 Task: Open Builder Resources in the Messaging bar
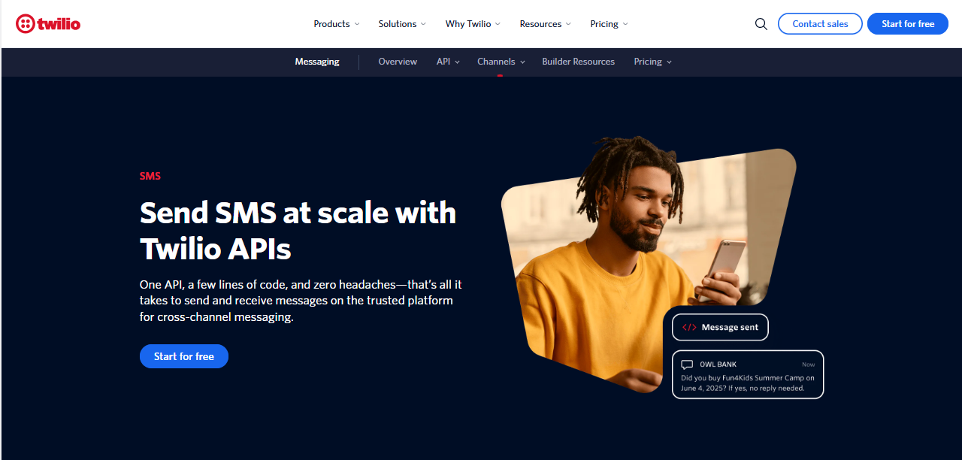(578, 62)
